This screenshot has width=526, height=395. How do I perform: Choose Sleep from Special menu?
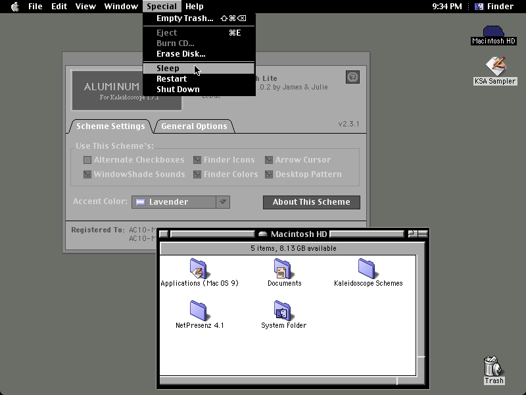coord(199,68)
